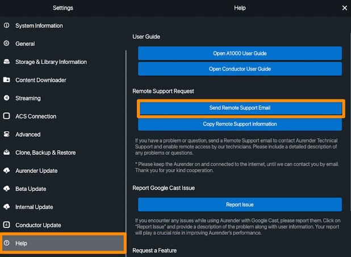Screen dimensions: 351x257
Task: Click the "Help" panel title at top
Action: pyautogui.click(x=240, y=8)
